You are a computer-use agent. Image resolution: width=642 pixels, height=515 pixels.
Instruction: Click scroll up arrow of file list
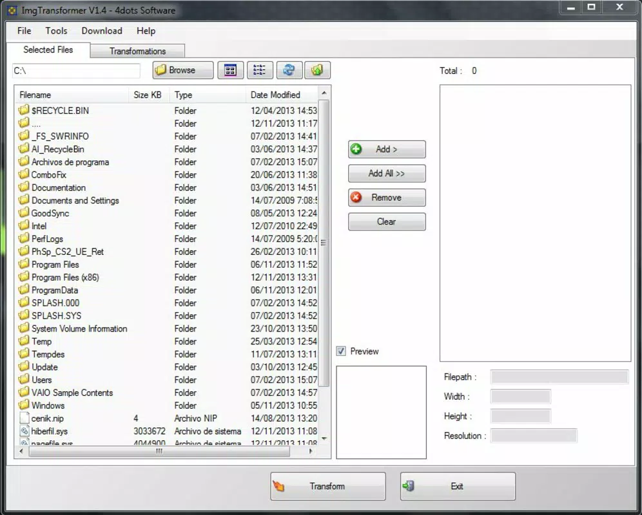(324, 93)
